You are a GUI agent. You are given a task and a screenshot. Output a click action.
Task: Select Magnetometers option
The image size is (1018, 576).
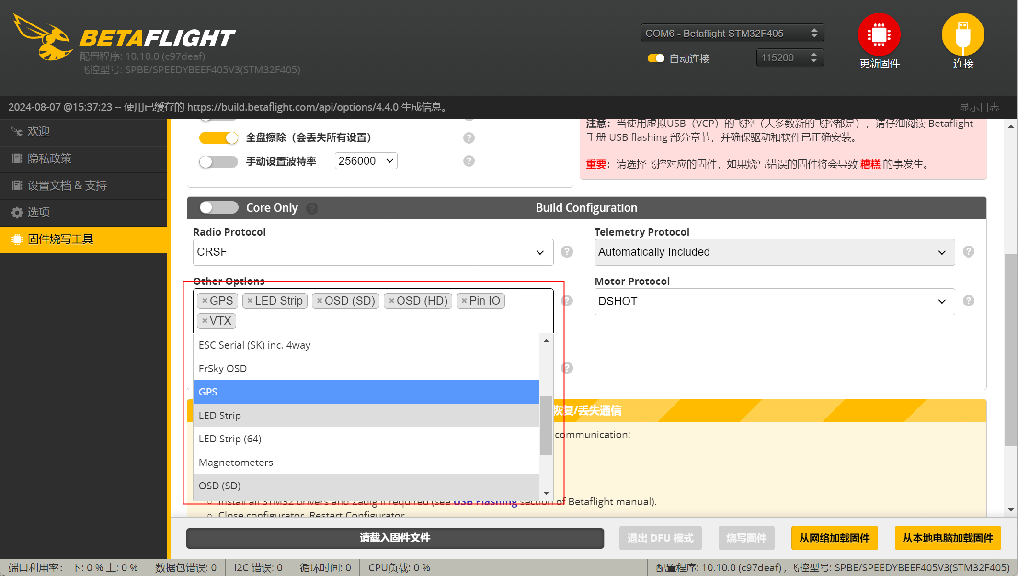[366, 463]
